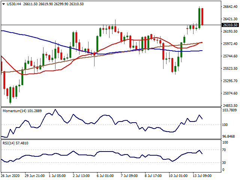This screenshot has width=240, height=180.
Task: Click the time axis label 8 Jul 17:00
Action: pyautogui.click(x=153, y=176)
